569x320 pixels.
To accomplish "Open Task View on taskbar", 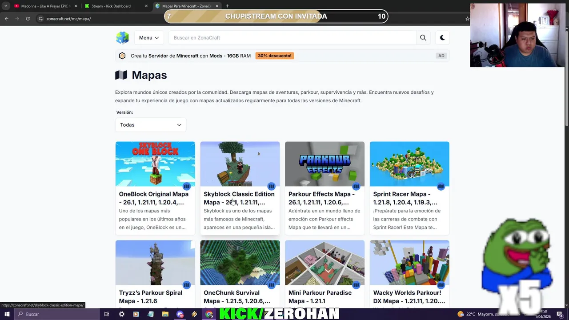I will click(x=106, y=314).
